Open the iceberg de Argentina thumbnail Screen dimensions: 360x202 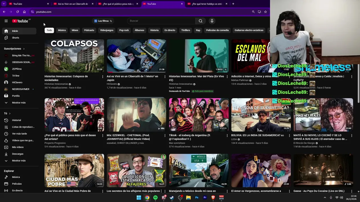pyautogui.click(x=199, y=114)
